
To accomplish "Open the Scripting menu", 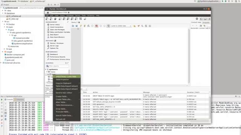I will 91,15.
